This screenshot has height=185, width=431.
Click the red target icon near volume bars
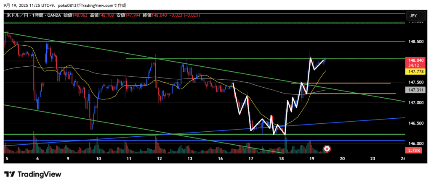tap(327, 149)
